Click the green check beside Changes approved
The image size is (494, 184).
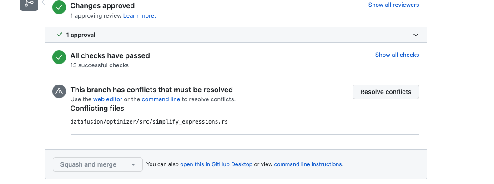point(59,7)
